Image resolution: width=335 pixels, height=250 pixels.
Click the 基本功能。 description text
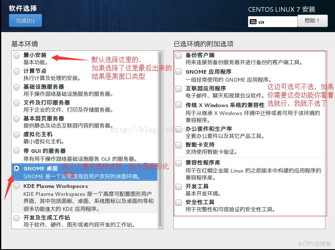pyautogui.click(x=36, y=62)
